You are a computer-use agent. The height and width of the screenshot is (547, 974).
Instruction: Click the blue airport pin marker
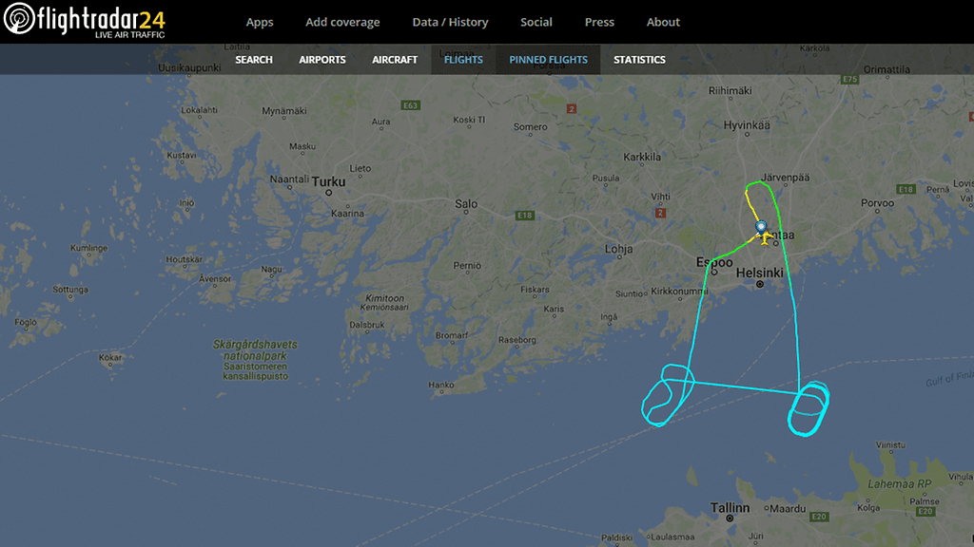click(x=761, y=227)
